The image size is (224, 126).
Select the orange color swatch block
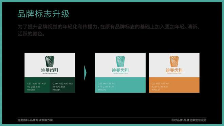click(174, 85)
